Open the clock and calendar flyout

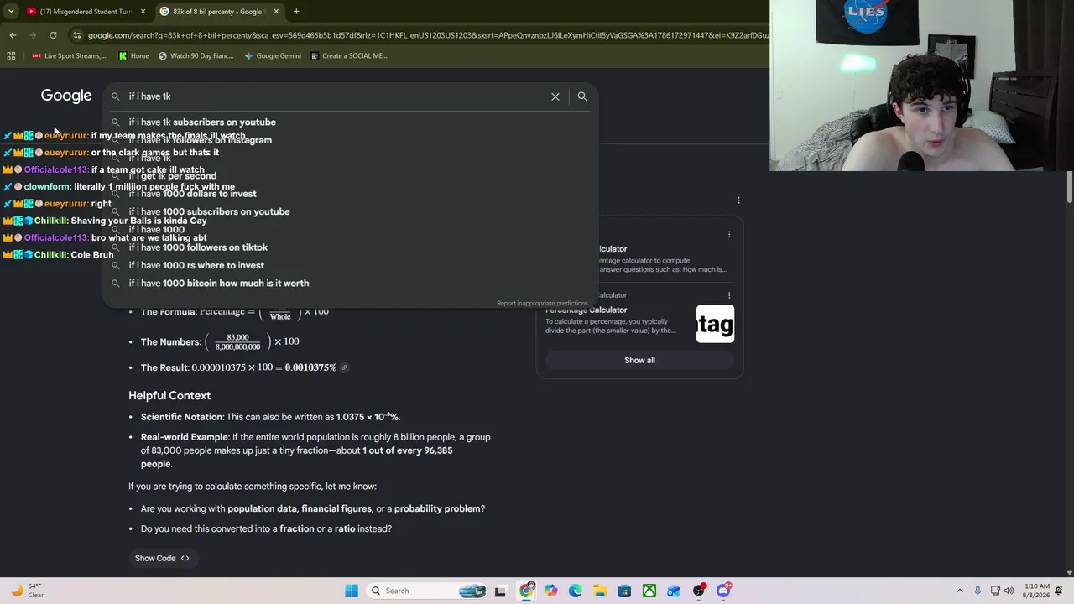tap(1037, 591)
